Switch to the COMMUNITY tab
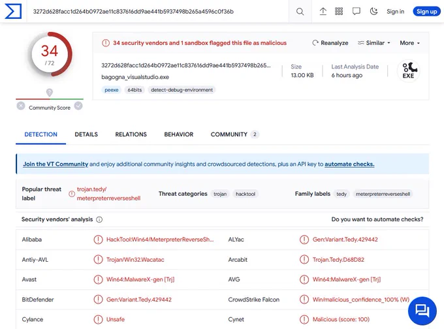444x329 pixels. click(x=234, y=134)
